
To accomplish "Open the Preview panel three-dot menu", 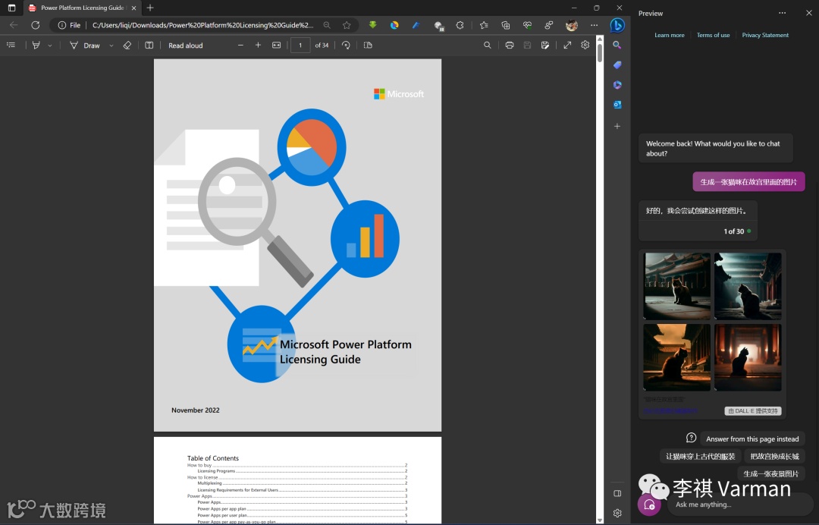I will [x=783, y=13].
